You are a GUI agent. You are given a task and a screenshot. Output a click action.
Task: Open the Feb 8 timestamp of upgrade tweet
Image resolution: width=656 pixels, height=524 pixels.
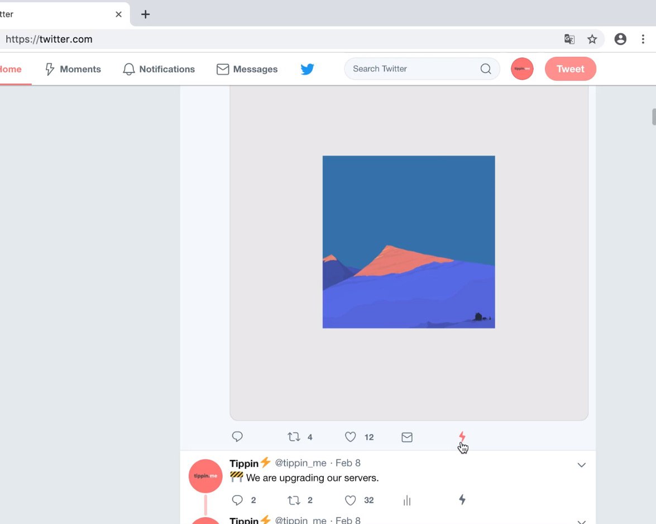(x=348, y=463)
